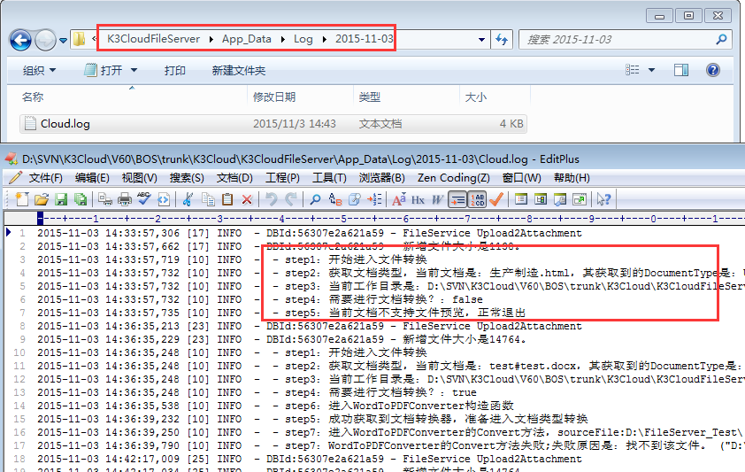Select the Cloud.log file
This screenshot has height=472, width=745.
(65, 124)
